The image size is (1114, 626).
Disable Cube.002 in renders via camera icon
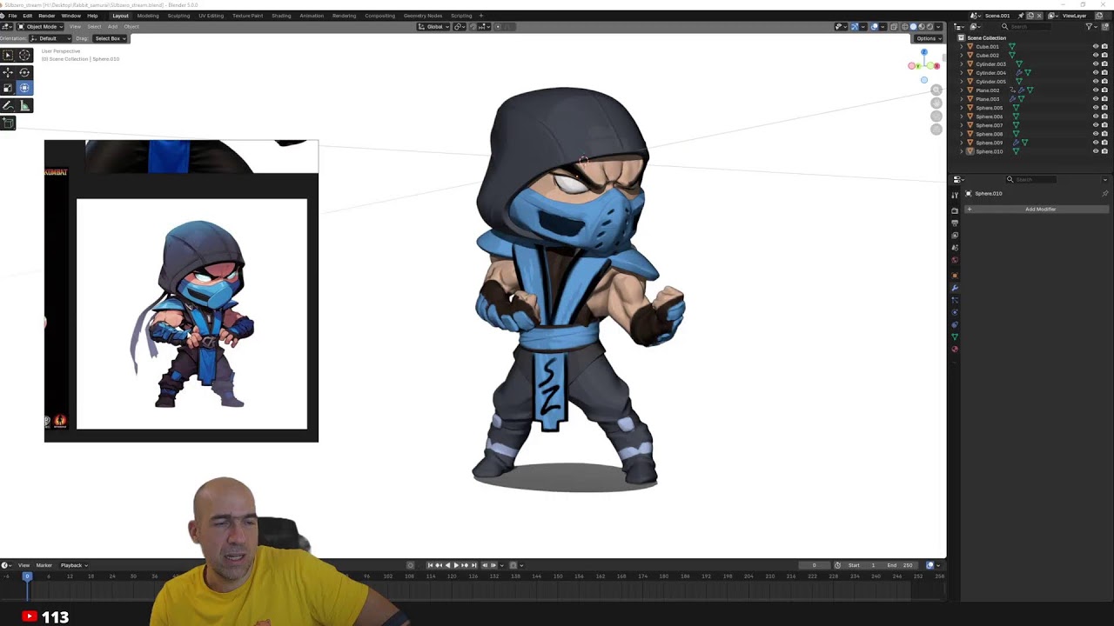(1104, 55)
